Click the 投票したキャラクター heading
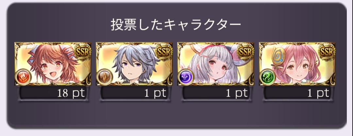The width and height of the screenshot is (353, 136). [176, 25]
